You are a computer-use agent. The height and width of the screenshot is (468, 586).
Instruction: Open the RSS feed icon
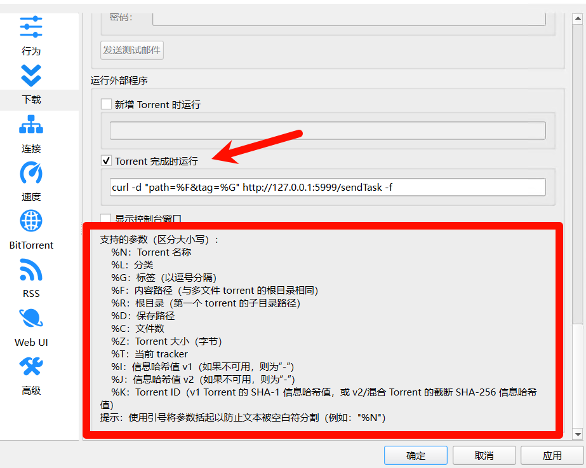31,270
